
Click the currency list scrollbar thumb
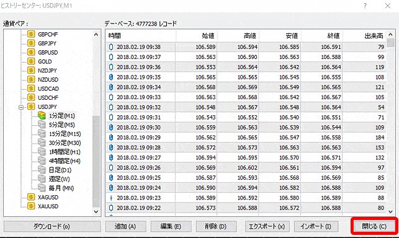pyautogui.click(x=96, y=162)
